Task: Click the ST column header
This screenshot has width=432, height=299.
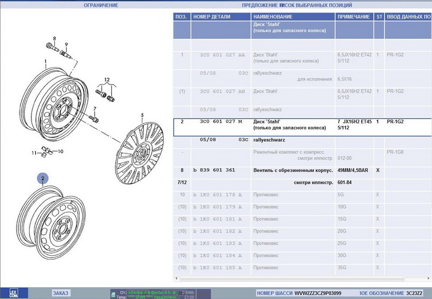Action: 379,17
